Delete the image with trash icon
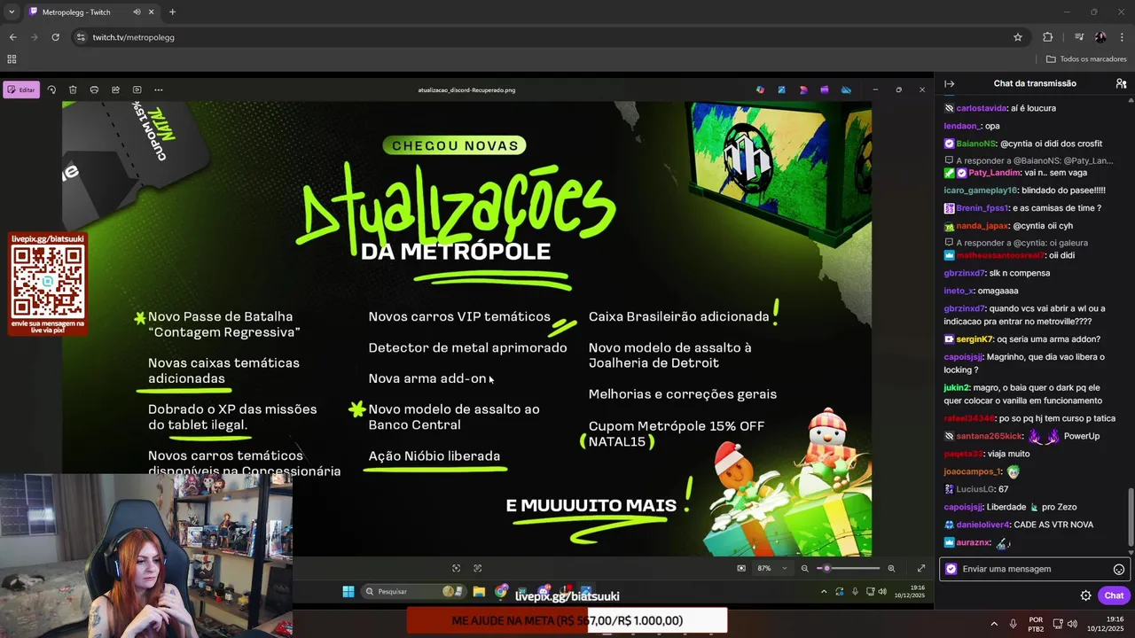Image resolution: width=1135 pixels, height=638 pixels. [x=73, y=89]
